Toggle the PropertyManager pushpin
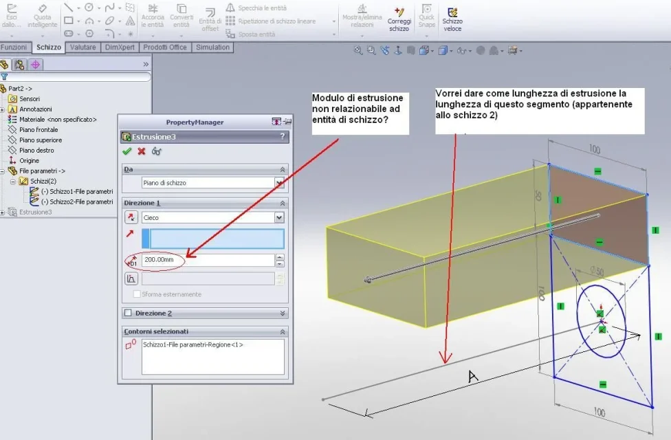 [288, 122]
